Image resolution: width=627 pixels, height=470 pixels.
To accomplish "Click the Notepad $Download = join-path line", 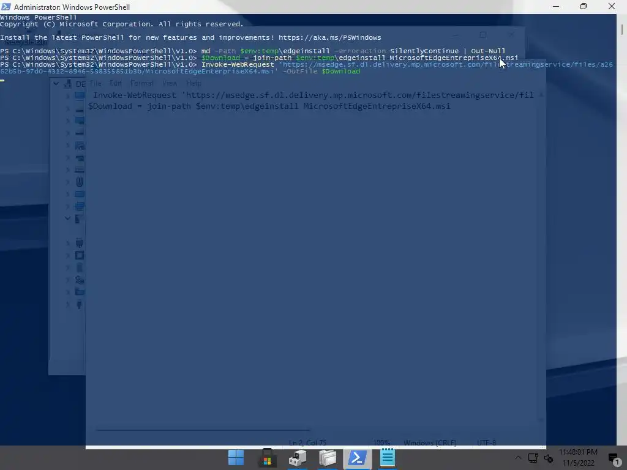I will click(269, 106).
